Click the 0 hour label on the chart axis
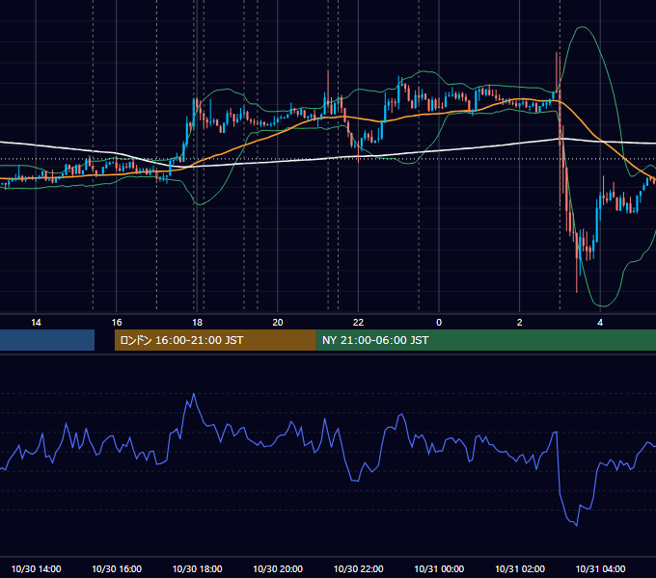656x578 pixels. tap(439, 323)
